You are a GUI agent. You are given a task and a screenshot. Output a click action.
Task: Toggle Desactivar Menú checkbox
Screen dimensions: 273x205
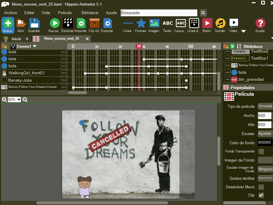click(x=261, y=187)
